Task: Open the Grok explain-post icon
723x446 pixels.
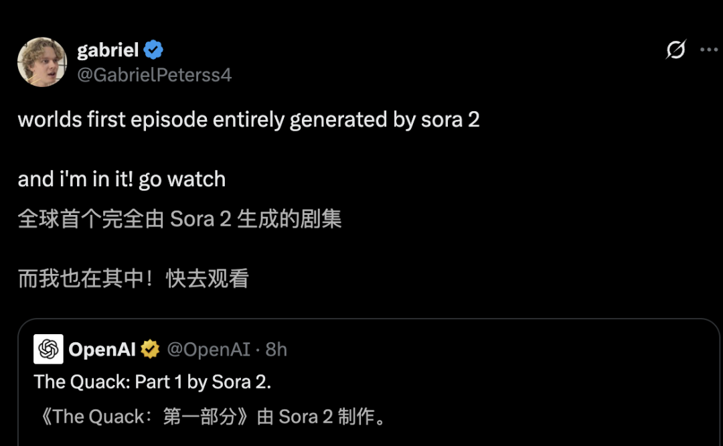Action: point(676,50)
